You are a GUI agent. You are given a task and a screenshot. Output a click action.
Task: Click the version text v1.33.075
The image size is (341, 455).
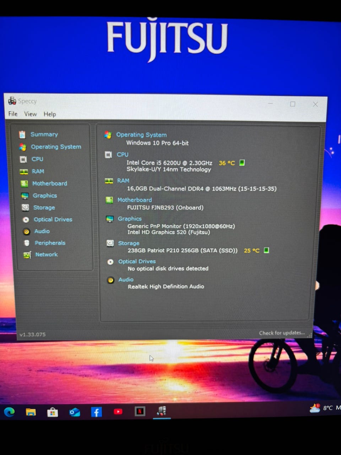click(x=32, y=334)
